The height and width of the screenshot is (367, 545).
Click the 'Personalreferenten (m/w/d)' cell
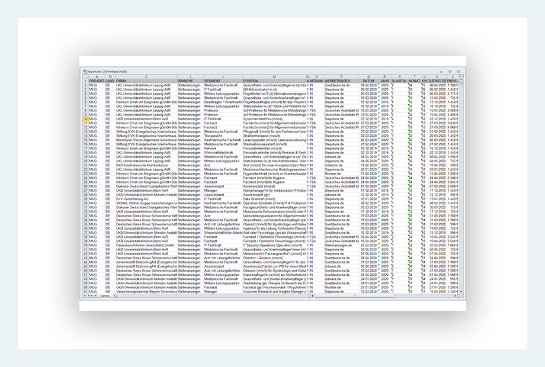pyautogui.click(x=274, y=148)
